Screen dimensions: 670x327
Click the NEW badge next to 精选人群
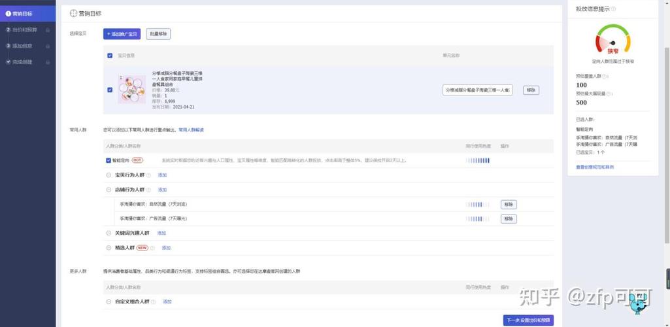[142, 248]
